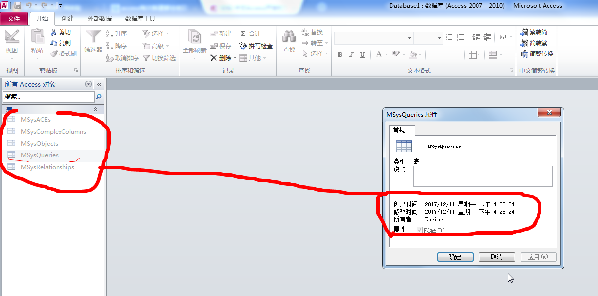Sort descending with 降序
Image resolution: width=598 pixels, height=296 pixels.
point(117,46)
